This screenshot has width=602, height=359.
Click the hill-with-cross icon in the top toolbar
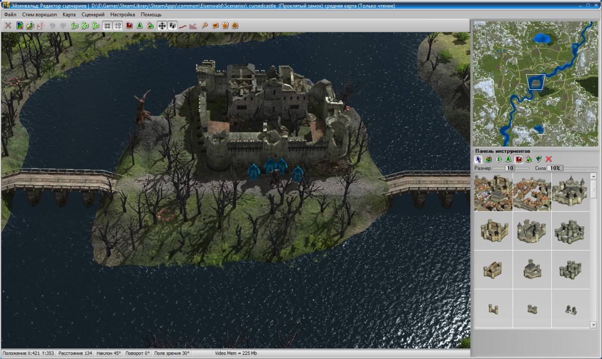pos(149,26)
